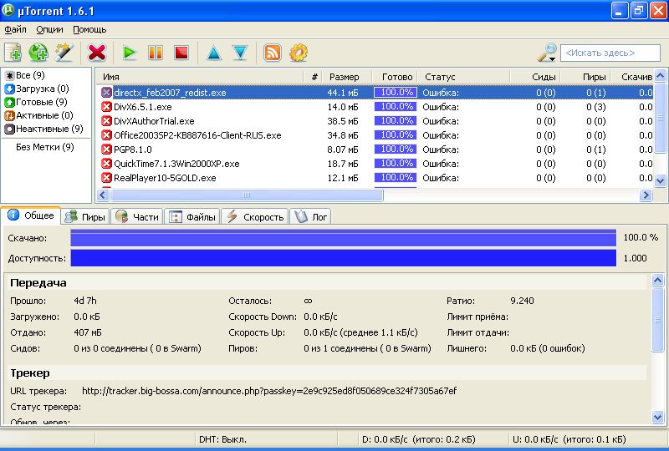
Task: Open the Опции menu
Action: [x=49, y=29]
